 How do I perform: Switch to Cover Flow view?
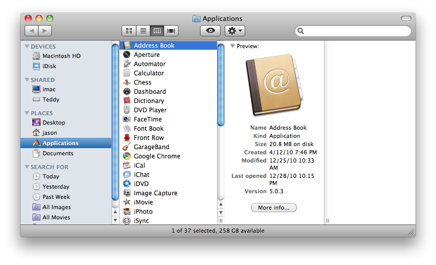point(171,31)
